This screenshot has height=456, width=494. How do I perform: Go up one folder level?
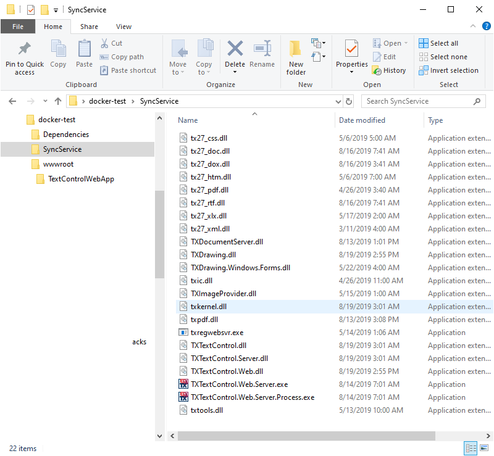tap(57, 101)
